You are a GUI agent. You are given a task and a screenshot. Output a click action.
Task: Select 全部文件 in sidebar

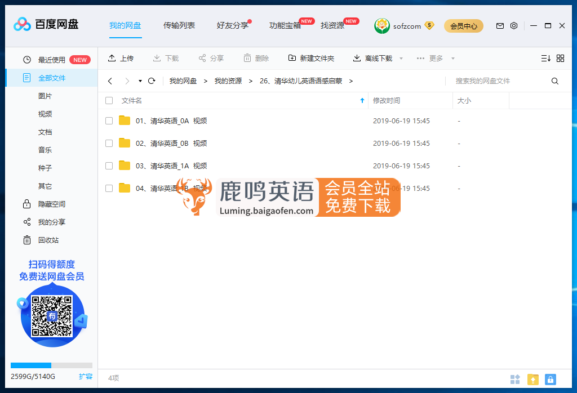click(x=51, y=78)
